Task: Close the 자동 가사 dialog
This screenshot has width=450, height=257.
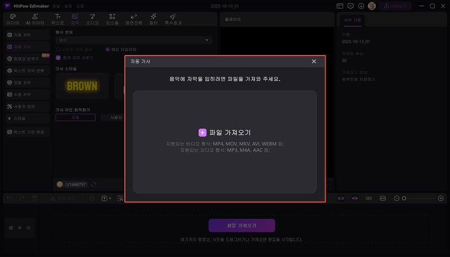Action: tap(314, 61)
